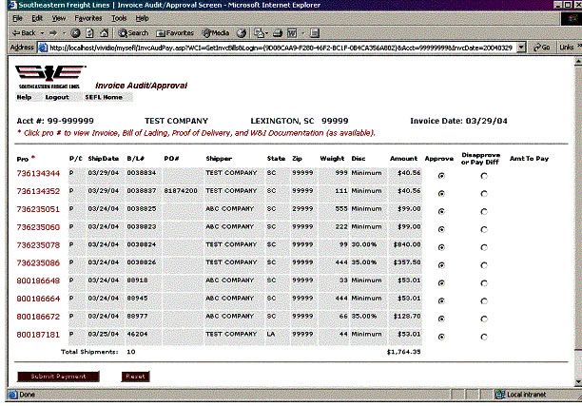Click the Go button beside address bar

(542, 47)
